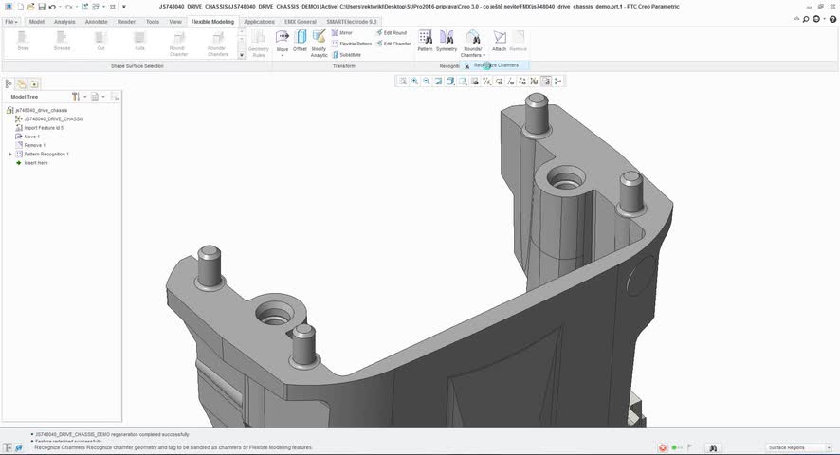The width and height of the screenshot is (840, 455).
Task: Click Insert Here marker in Model Tree
Action: coord(31,162)
